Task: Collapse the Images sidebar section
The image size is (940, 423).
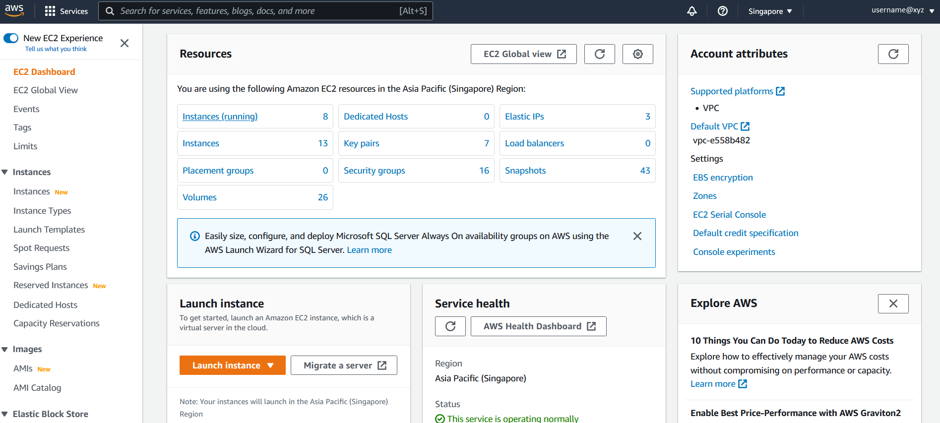Action: (5, 349)
